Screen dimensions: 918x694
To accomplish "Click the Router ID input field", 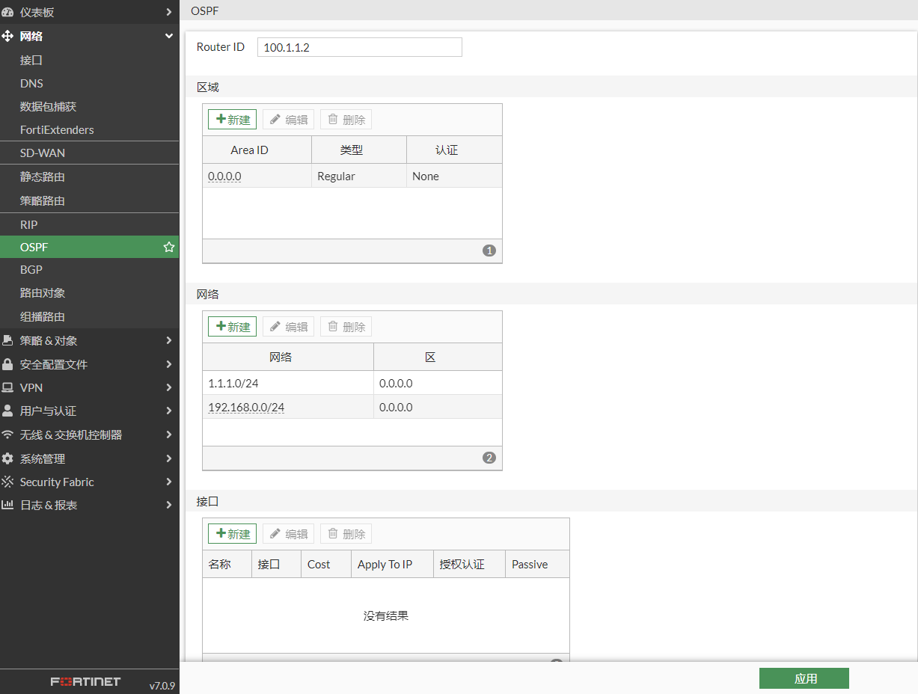I will tap(359, 47).
